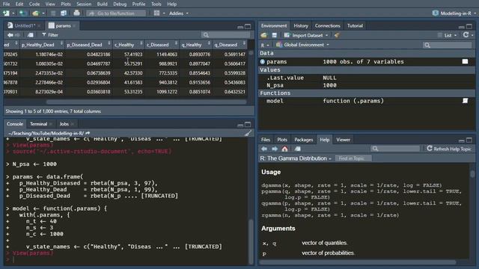Click the clear environment broom icon
This screenshot has height=269, width=479.
coord(337,35)
